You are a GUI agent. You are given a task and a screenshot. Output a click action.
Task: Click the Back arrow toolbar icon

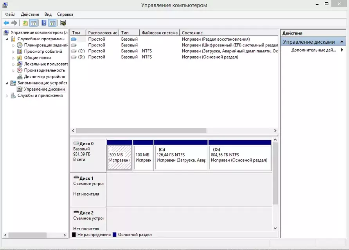(6, 23)
